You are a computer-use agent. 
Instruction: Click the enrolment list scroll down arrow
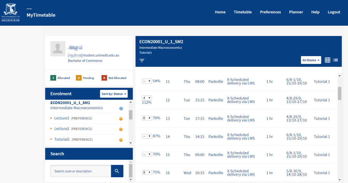click(x=131, y=143)
